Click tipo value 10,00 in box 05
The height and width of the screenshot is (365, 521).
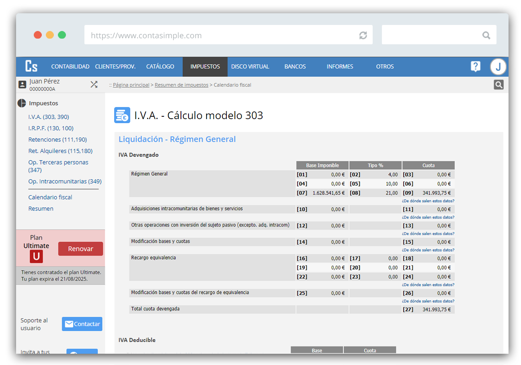tap(392, 184)
